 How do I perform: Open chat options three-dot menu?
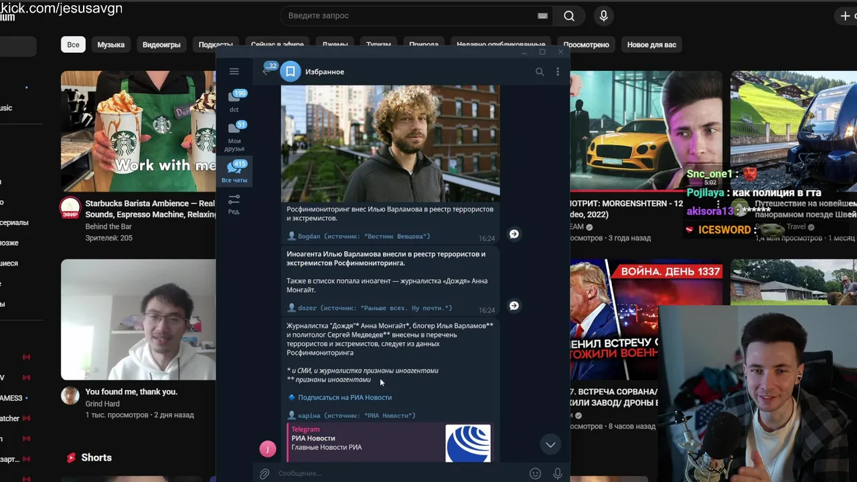(x=558, y=72)
